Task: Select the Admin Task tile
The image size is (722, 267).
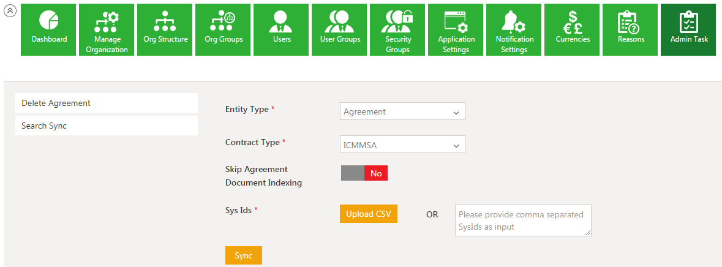Action: 689,29
